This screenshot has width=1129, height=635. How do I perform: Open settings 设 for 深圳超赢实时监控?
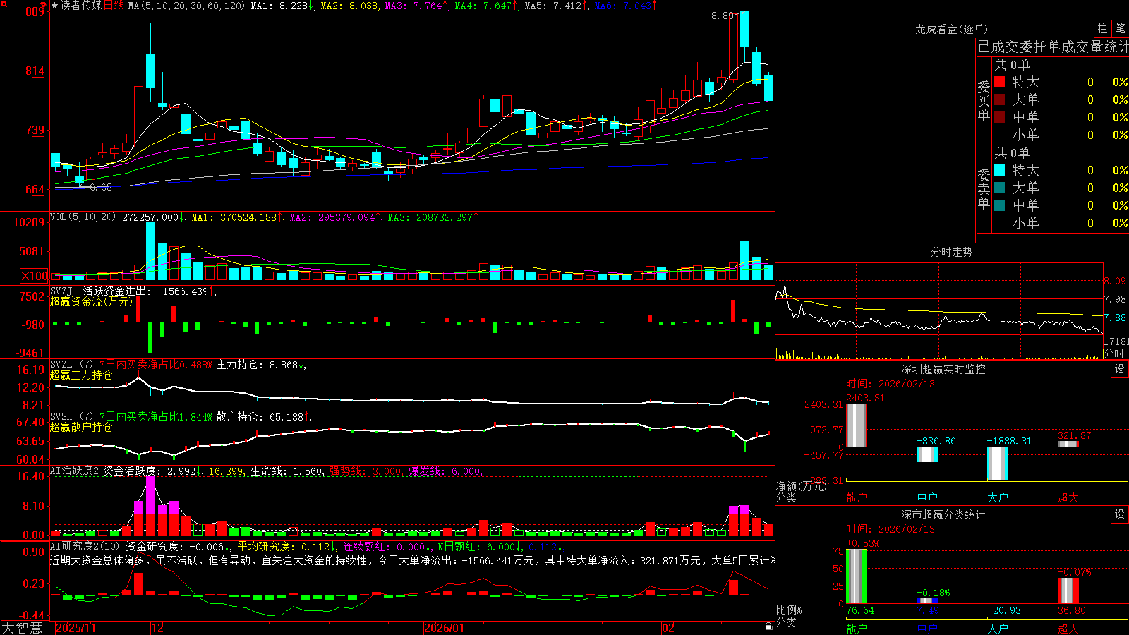1120,369
